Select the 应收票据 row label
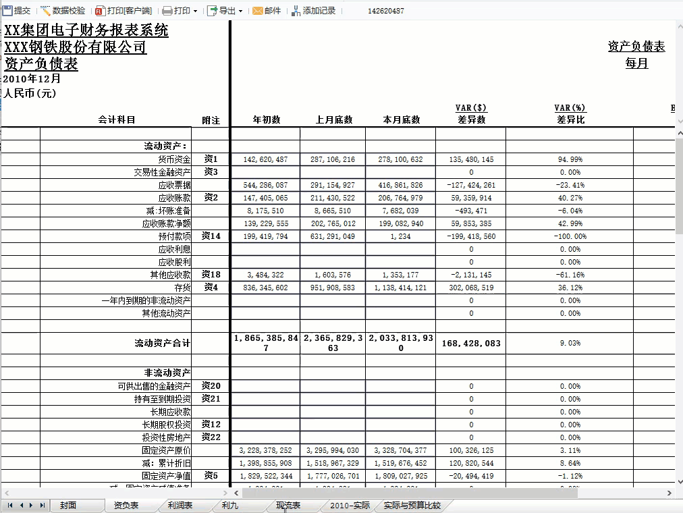Screen dimensions: 683x513 click(x=174, y=185)
